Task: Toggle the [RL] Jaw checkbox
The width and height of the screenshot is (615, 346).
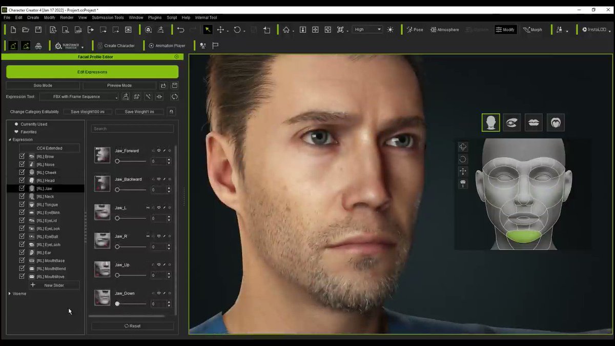Action: tap(22, 189)
